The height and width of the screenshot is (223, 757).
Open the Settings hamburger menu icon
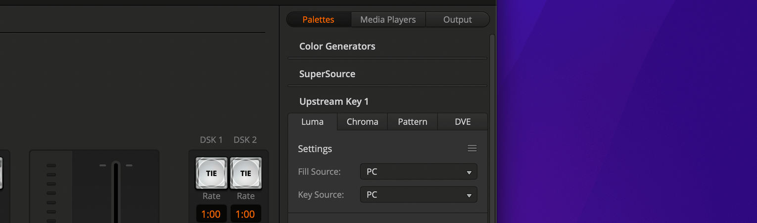(472, 149)
